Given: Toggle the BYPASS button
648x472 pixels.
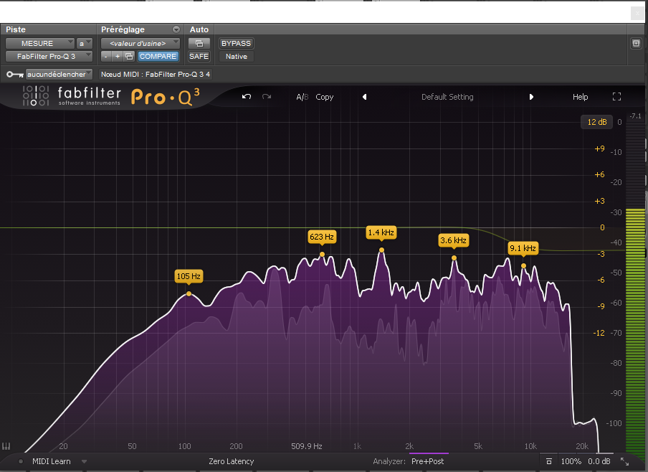Looking at the screenshot, I should point(236,44).
